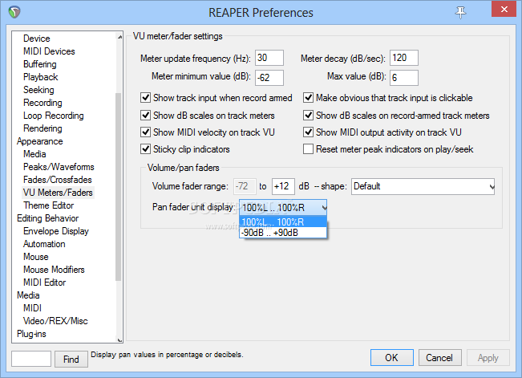Open the Seeking preferences page

38,90
